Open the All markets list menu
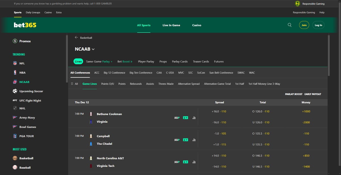Image resolution: width=341 pixels, height=175 pixels. click(74, 84)
